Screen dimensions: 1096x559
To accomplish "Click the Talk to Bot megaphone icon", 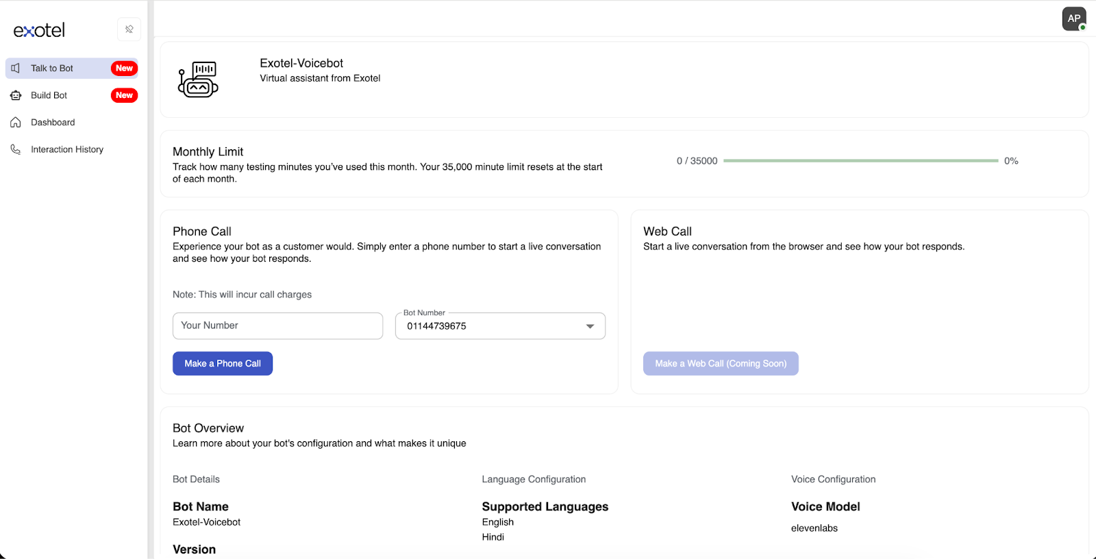I will pyautogui.click(x=16, y=69).
